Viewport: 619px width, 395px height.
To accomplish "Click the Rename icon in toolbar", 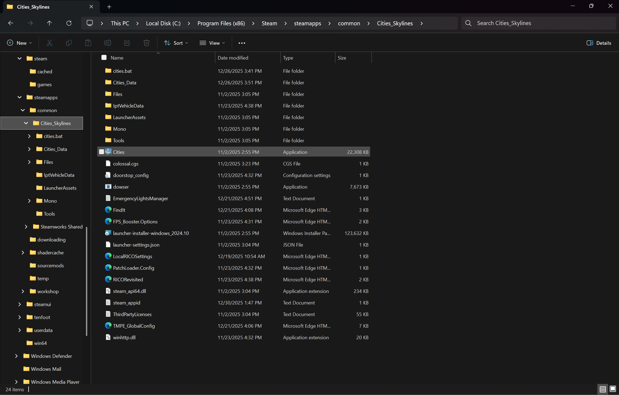I will pos(108,43).
